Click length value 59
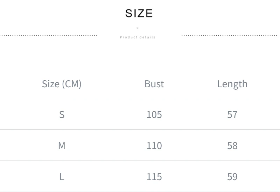The image size is (280, 192). 232,177
